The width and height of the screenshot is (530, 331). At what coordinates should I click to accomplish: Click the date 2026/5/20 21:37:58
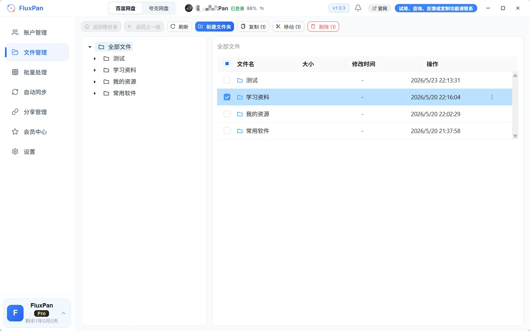click(x=436, y=131)
